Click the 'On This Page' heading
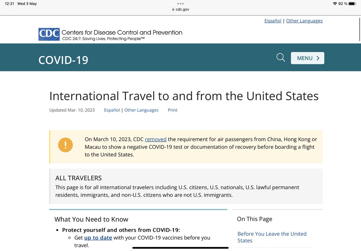Viewport: 361px width, 251px height. (255, 219)
